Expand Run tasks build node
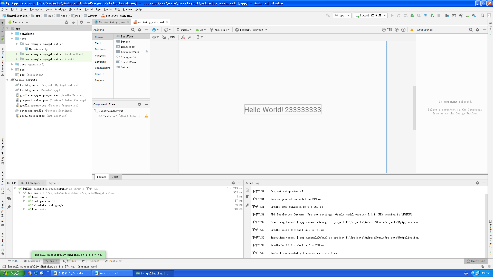The height and width of the screenshot is (277, 493). tap(24, 209)
